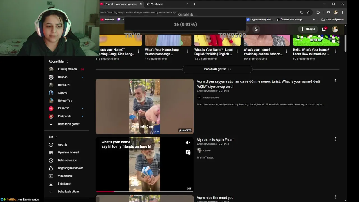This screenshot has width=359, height=202.
Task: Open Chrome extensions puzzle icon
Action: [318, 12]
